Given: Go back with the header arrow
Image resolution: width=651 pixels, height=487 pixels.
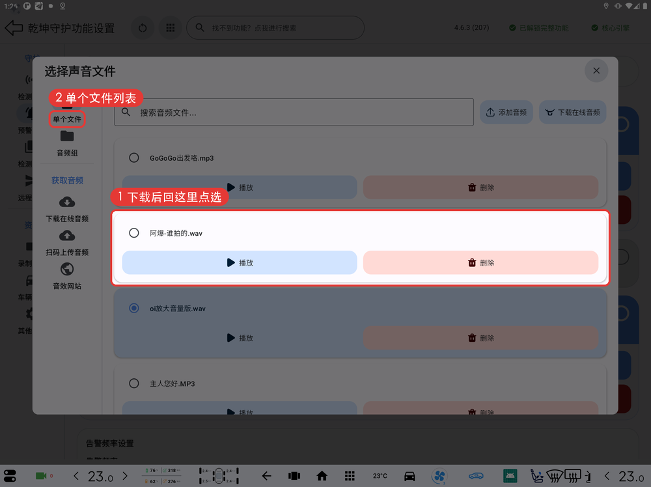Looking at the screenshot, I should point(14,28).
